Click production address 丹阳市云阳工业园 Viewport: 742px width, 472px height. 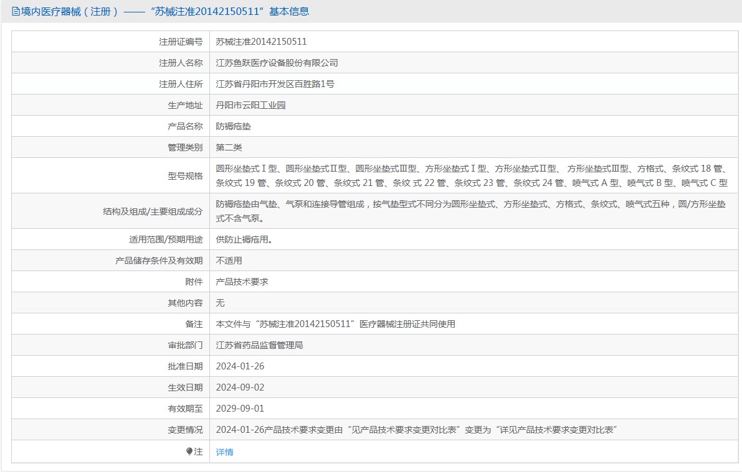(x=250, y=105)
